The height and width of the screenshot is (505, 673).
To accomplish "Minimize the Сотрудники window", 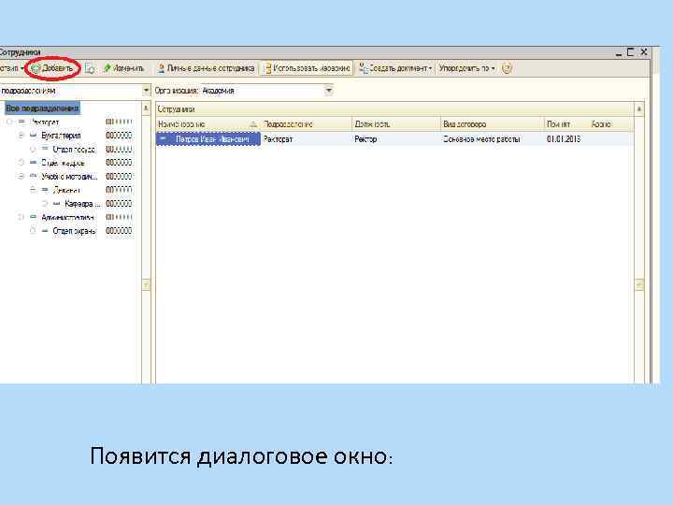I will 619,52.
